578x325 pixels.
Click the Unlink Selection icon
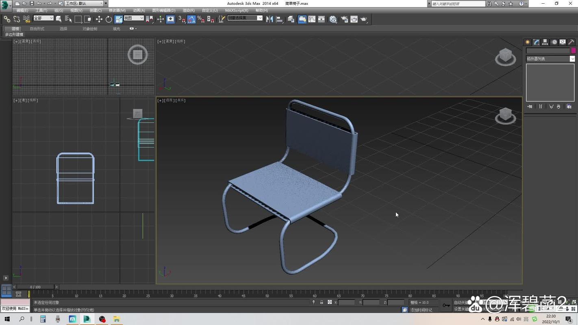pos(17,19)
